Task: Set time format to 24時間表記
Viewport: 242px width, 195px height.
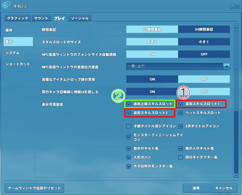Action: pyautogui.click(x=204, y=29)
